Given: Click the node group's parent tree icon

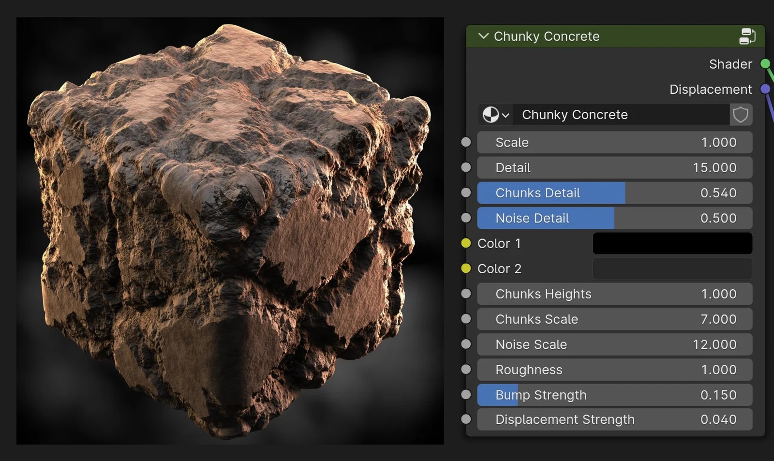Looking at the screenshot, I should [x=748, y=36].
